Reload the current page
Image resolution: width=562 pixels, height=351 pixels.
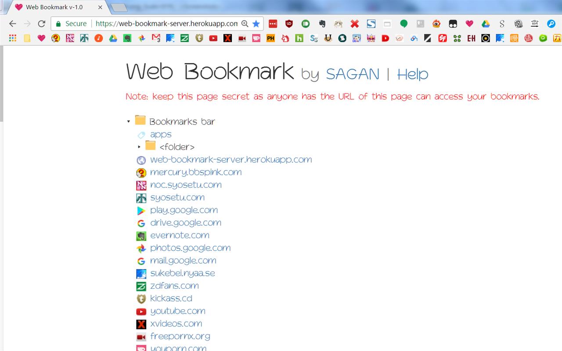coord(42,24)
